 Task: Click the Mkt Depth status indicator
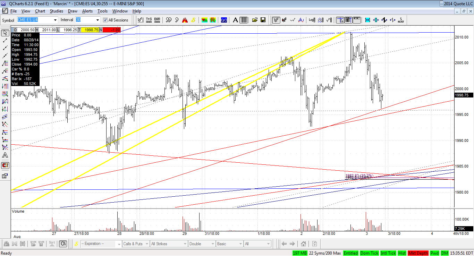click(x=418, y=253)
